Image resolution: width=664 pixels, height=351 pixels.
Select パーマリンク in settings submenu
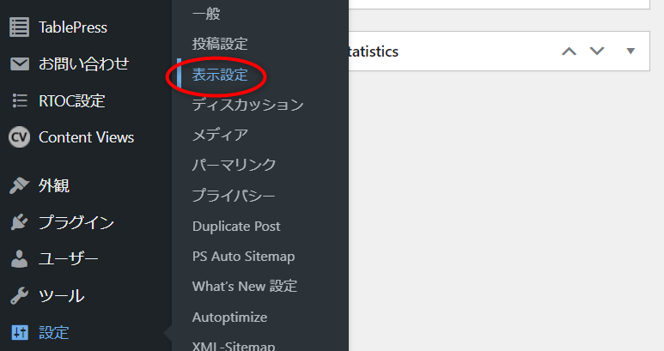[234, 165]
